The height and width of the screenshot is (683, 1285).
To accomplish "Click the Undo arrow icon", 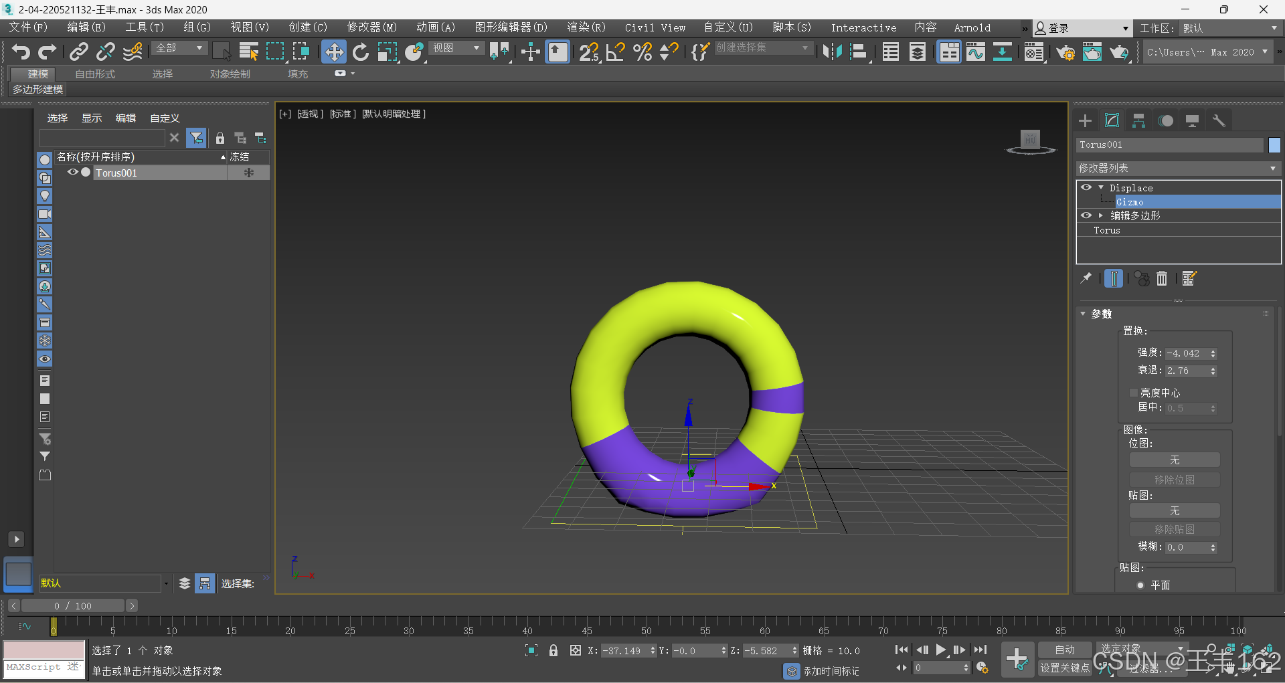I will (x=21, y=52).
